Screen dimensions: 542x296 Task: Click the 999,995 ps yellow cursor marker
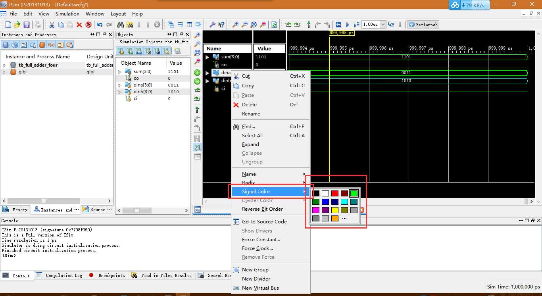[342, 33]
